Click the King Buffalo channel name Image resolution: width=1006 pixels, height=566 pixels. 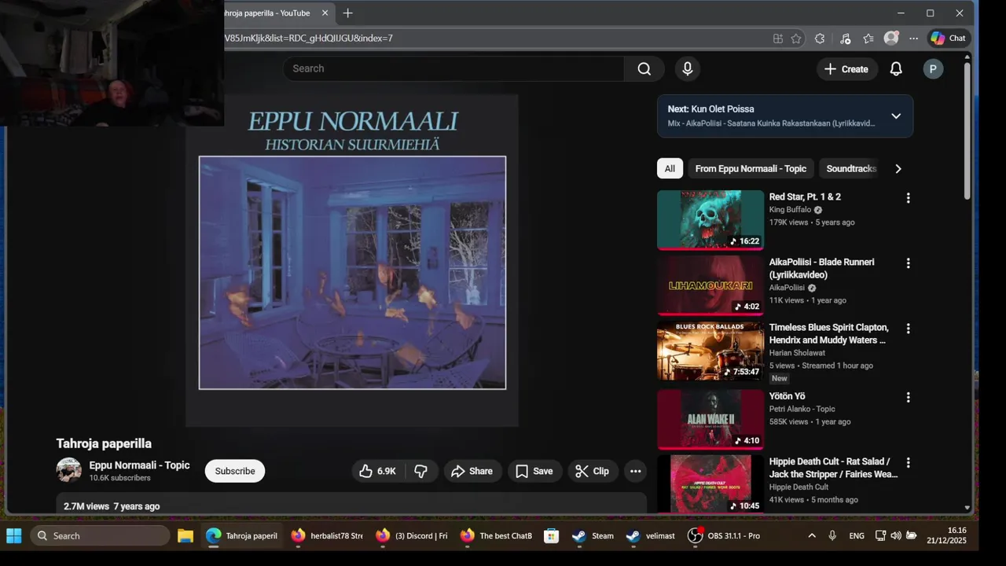pos(790,210)
